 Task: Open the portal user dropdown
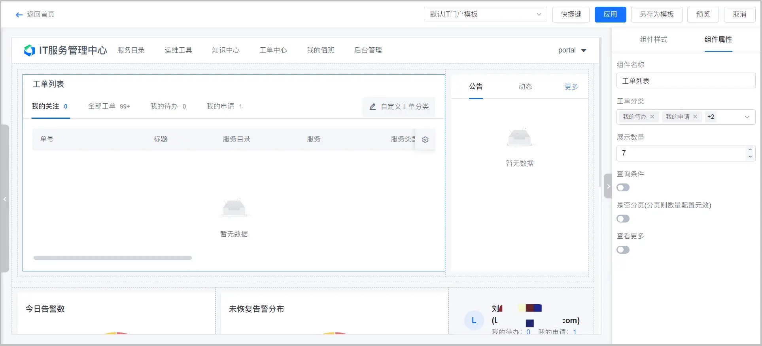[572, 50]
